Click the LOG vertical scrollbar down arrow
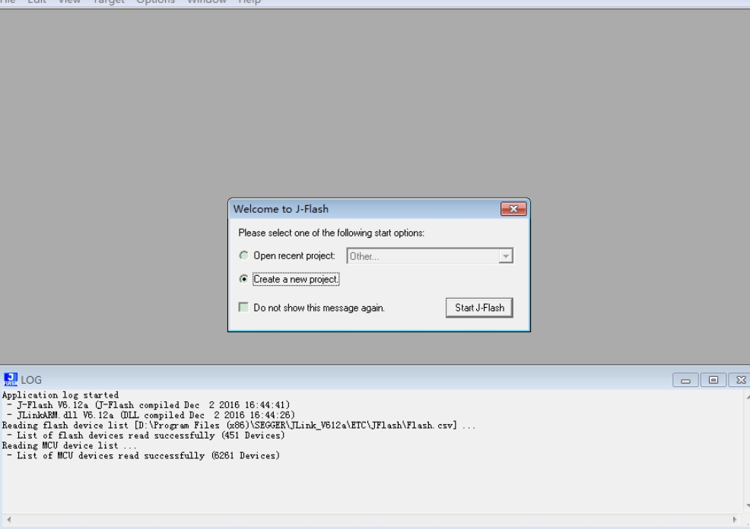 [747, 505]
